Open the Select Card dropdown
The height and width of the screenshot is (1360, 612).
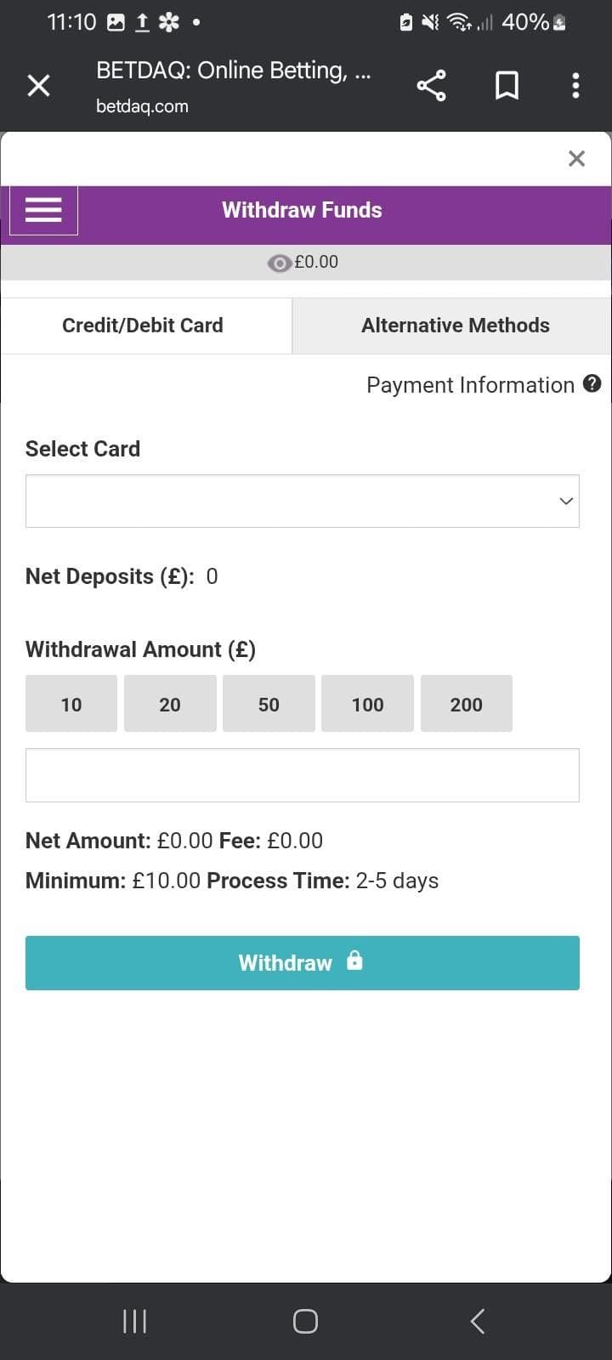(303, 501)
